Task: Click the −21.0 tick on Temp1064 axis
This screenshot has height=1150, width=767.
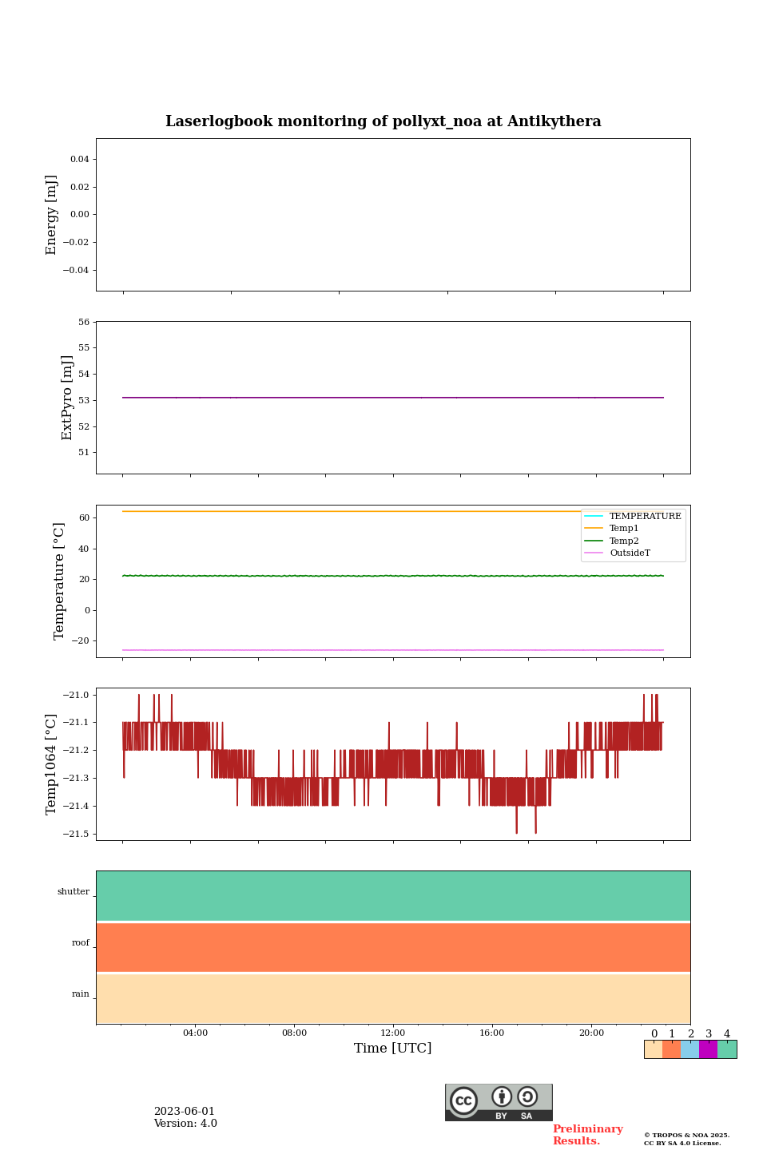Action: (x=77, y=695)
